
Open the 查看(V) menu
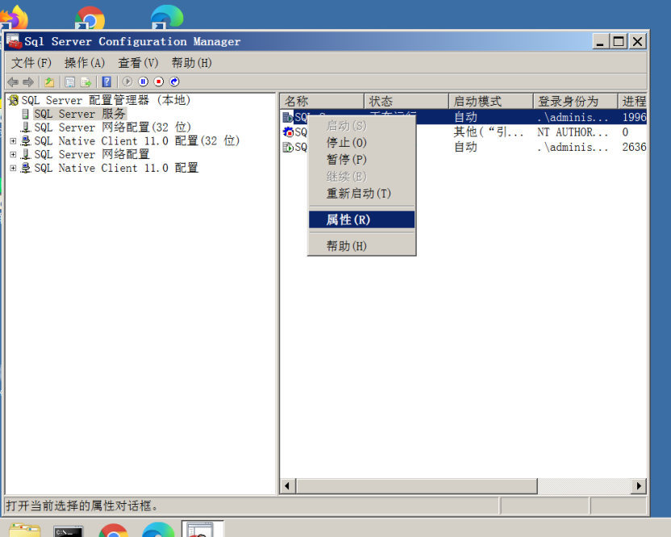[x=138, y=63]
